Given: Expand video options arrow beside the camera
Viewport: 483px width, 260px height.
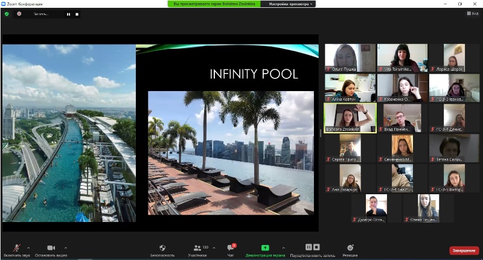Looking at the screenshot, I should 66,247.
